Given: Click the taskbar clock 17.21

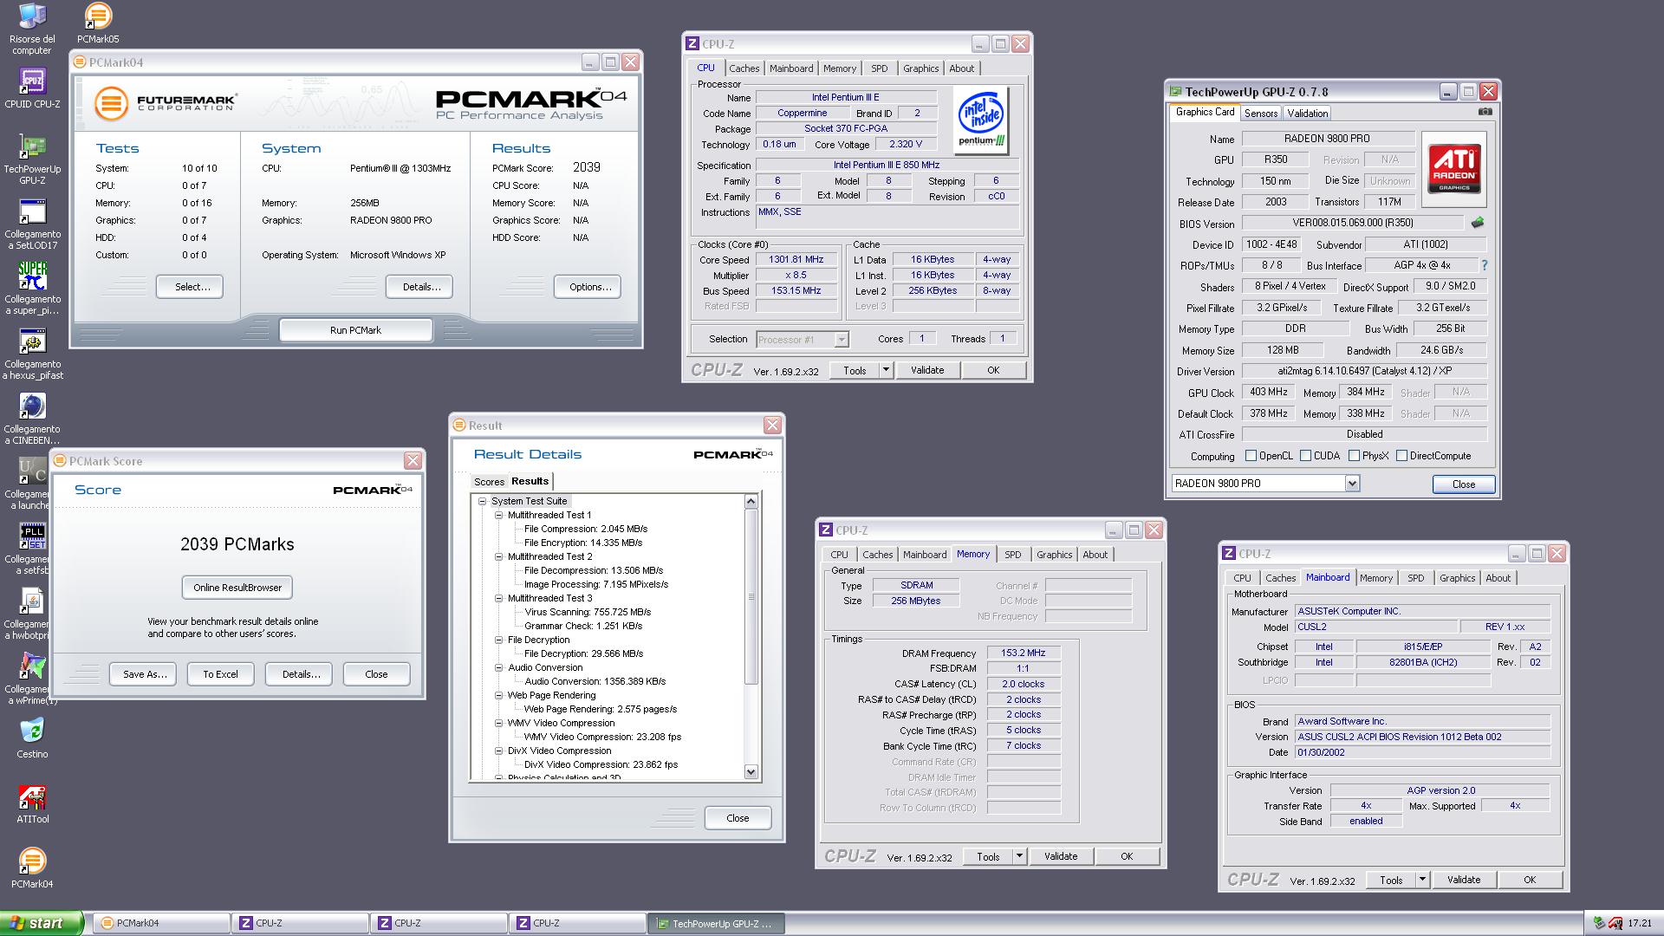Looking at the screenshot, I should (1640, 924).
